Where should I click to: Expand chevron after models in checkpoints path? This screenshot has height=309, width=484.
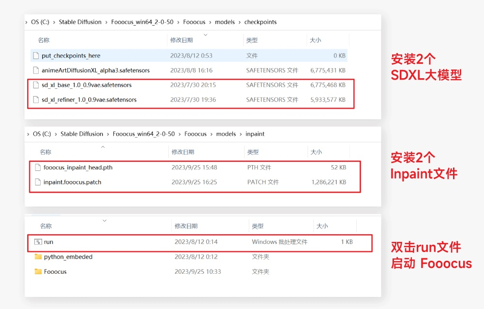[240, 22]
